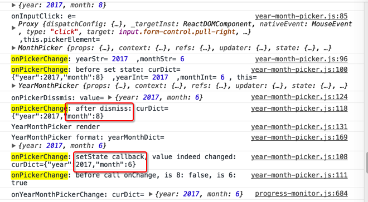This screenshot has height=202, width=368.
Task: Expand the Proxy {dispatchConfig} object
Action: (13, 28)
